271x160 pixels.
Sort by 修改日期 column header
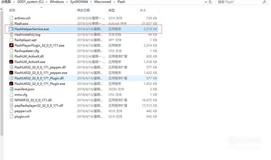tap(83, 10)
